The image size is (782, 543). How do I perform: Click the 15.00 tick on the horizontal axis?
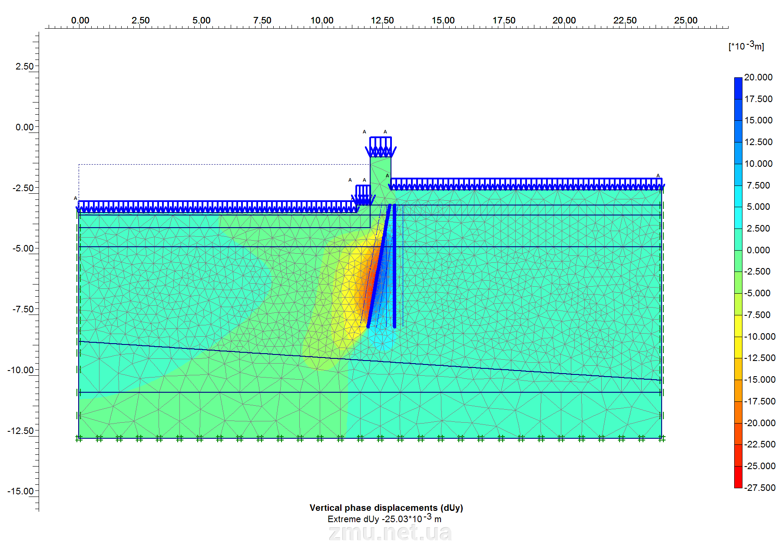(x=443, y=20)
